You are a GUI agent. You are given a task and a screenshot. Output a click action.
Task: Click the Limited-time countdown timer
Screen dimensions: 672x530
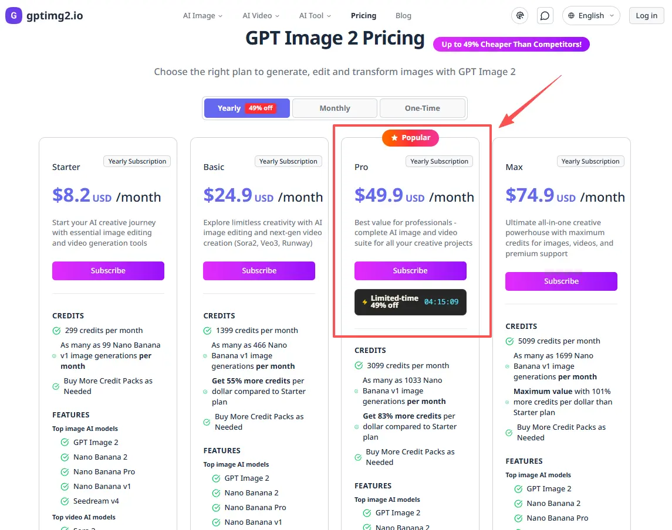coord(443,302)
